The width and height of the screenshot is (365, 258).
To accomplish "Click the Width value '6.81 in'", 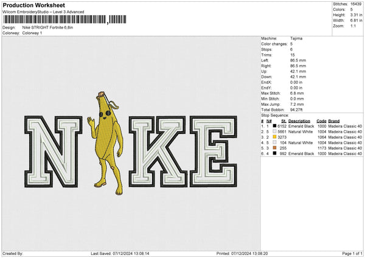I will pyautogui.click(x=356, y=21).
